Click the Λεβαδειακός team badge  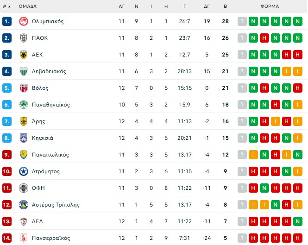click(x=24, y=71)
